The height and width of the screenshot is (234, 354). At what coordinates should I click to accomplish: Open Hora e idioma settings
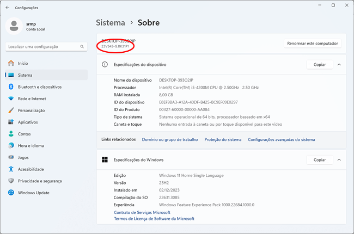click(x=46, y=145)
